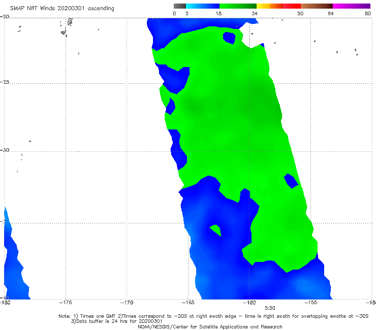Click the latitude label '-30'
376x330 pixels.
click(x=5, y=150)
